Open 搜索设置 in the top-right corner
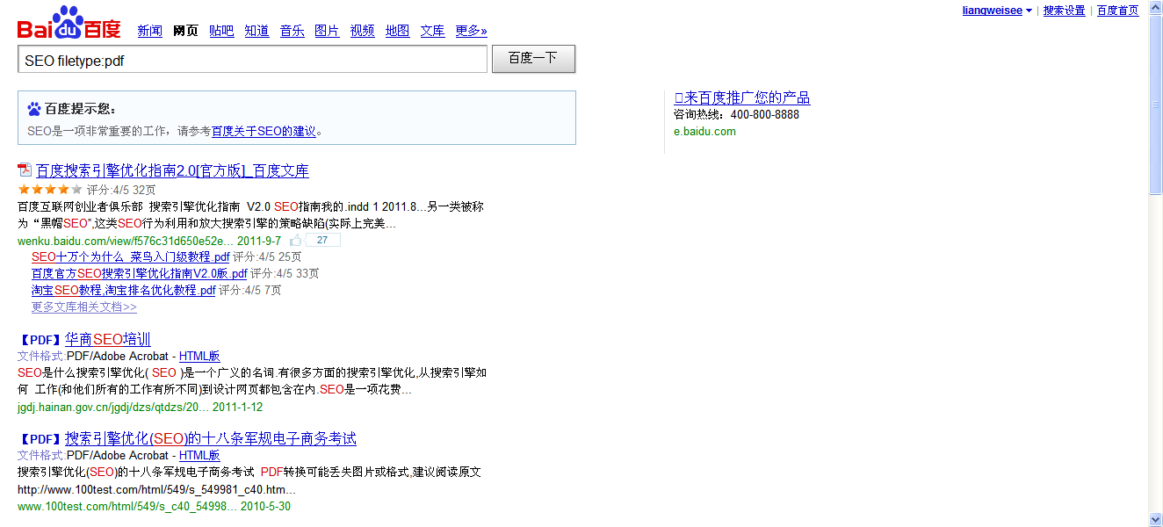1163x527 pixels. point(1064,11)
